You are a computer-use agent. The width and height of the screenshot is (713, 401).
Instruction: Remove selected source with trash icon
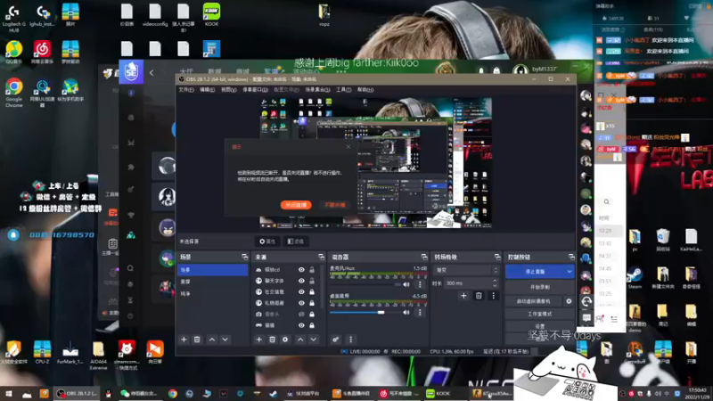(x=272, y=340)
